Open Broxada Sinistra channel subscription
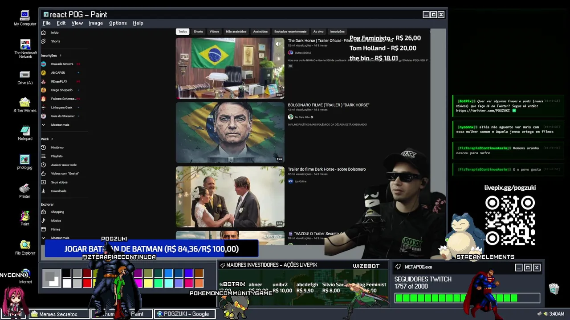Viewport: 570px width, 320px height. (61, 64)
